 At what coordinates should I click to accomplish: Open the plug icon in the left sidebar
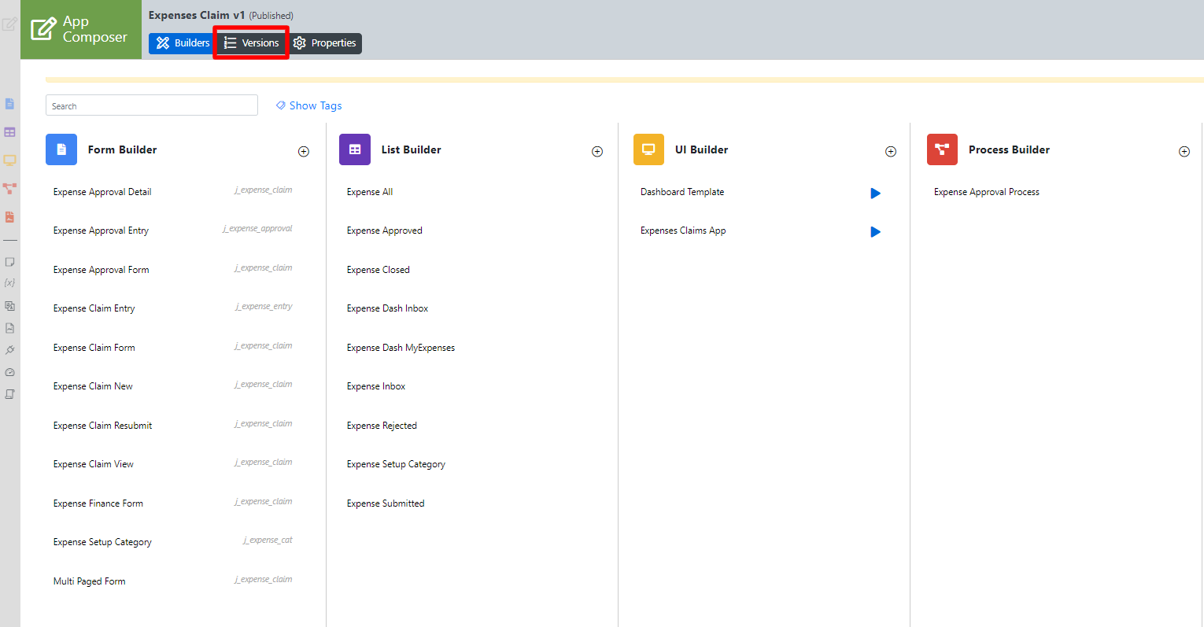pyautogui.click(x=9, y=350)
